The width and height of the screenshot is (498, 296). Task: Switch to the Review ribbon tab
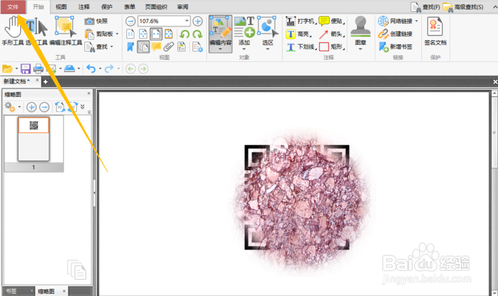click(183, 7)
